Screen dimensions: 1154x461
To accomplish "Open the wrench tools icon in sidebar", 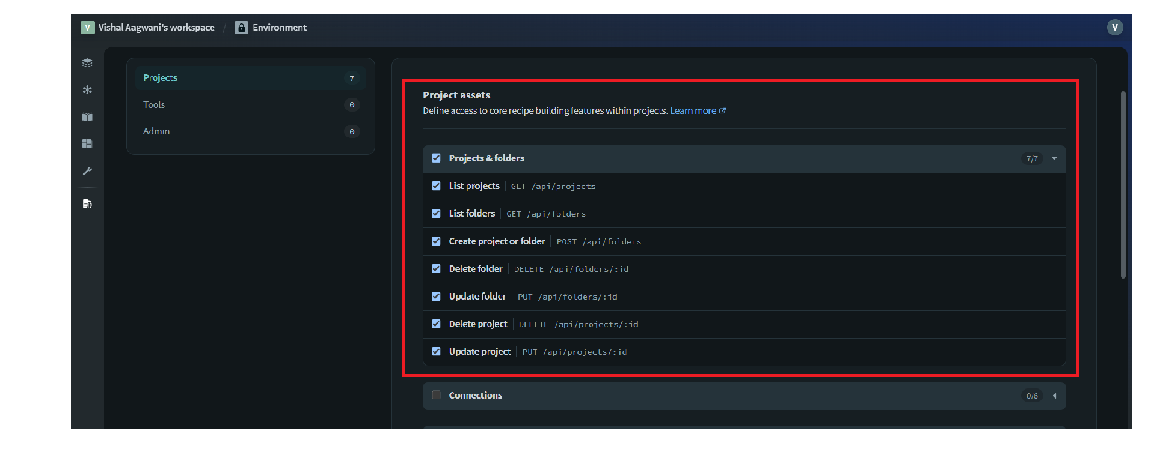I will [x=87, y=171].
